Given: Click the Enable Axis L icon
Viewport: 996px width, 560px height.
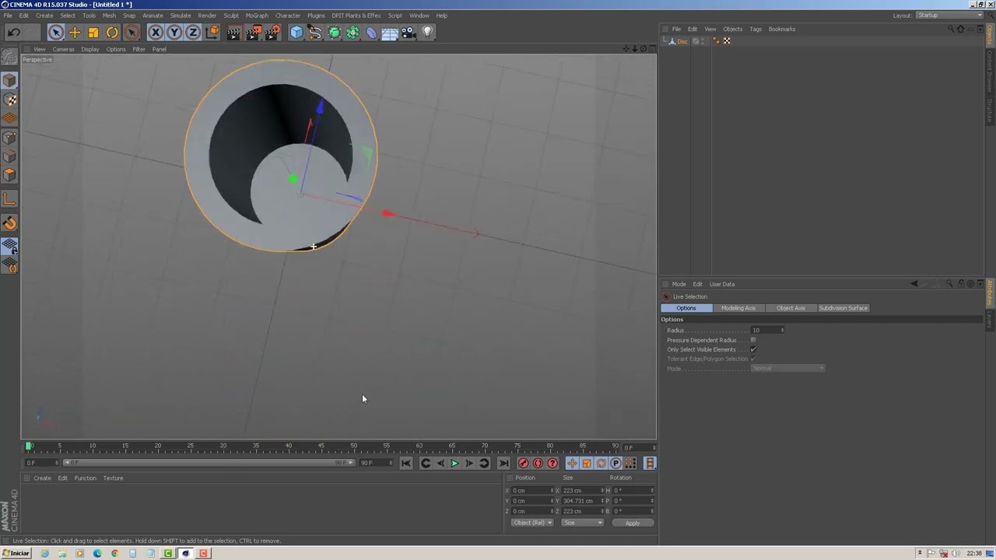Looking at the screenshot, I should [9, 200].
